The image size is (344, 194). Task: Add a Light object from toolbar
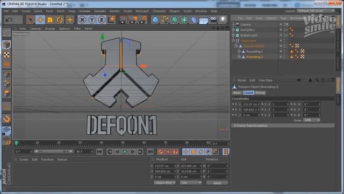pos(223,19)
